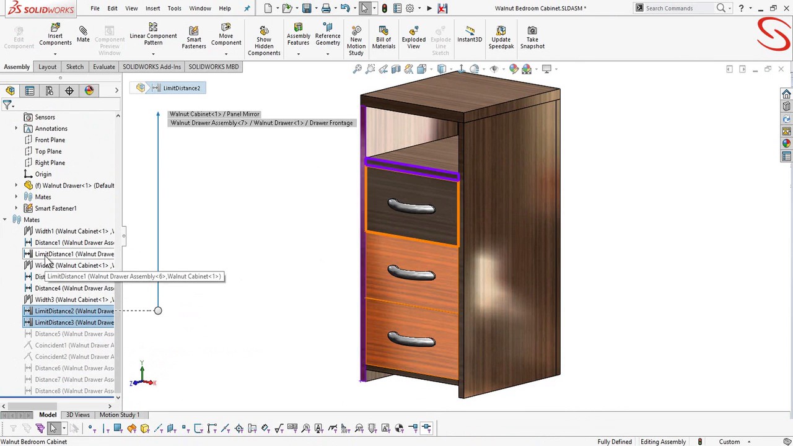Open Linear Component Pattern tool

153,35
